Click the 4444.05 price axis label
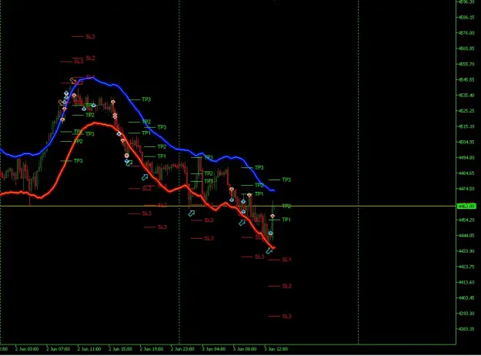 [x=466, y=236]
